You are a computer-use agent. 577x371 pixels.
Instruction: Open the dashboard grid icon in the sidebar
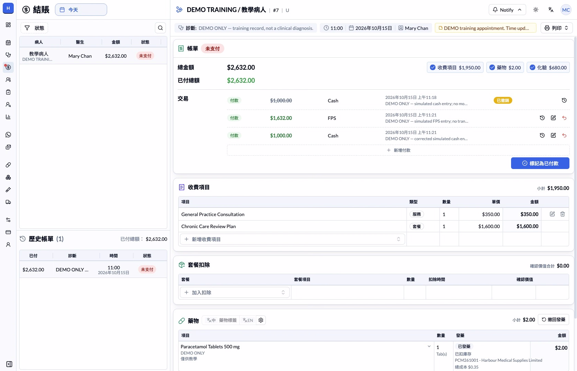pos(8,25)
